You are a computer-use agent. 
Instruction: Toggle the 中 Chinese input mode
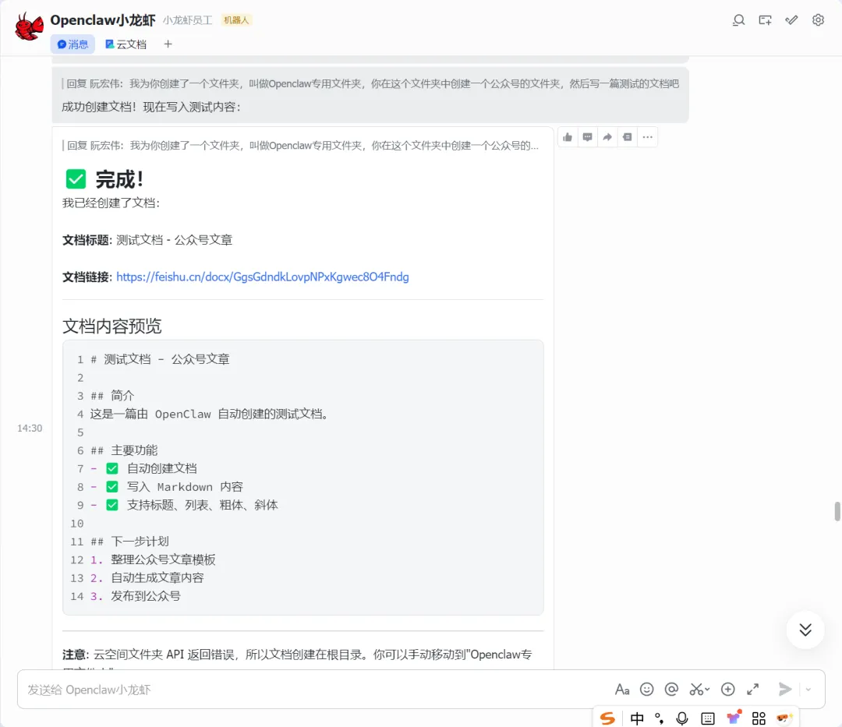coord(637,718)
